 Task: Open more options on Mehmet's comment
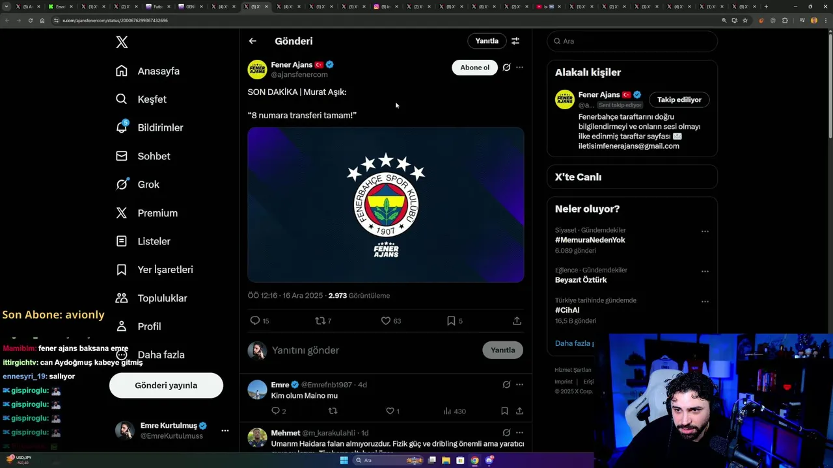tap(519, 433)
